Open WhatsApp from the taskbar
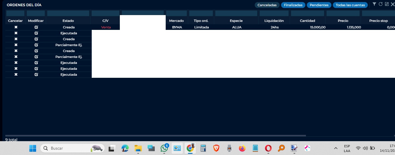 click(x=164, y=148)
